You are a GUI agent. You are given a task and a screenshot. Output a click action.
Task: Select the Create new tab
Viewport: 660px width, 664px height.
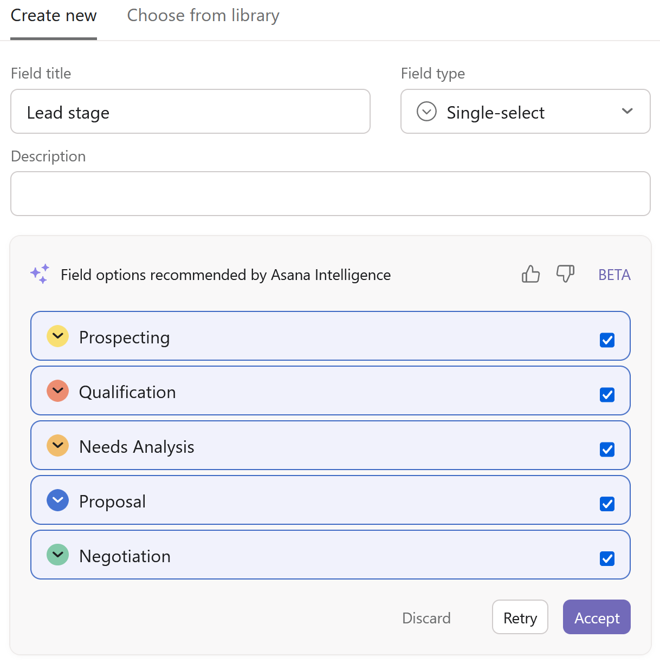tap(54, 16)
